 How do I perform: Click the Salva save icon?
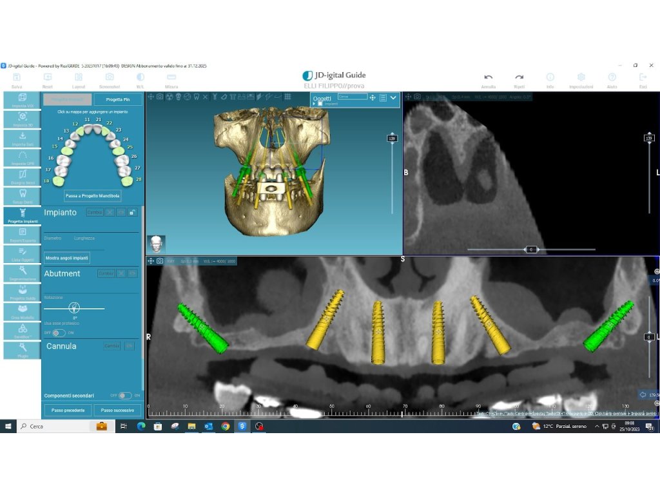[17, 77]
